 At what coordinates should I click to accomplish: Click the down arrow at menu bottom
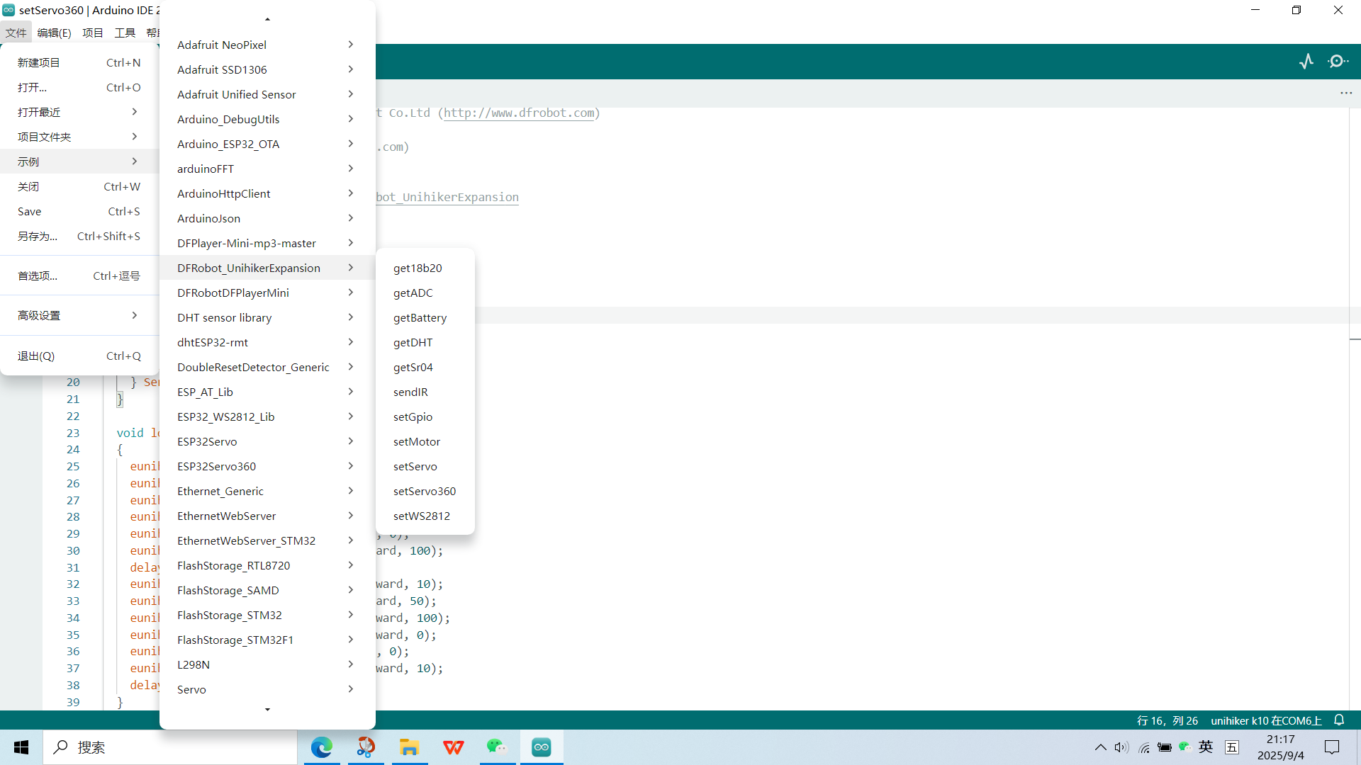[x=267, y=709]
